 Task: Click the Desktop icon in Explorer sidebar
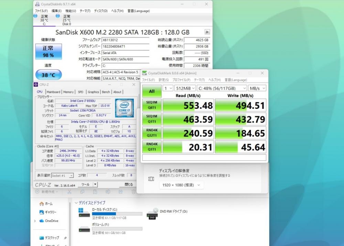(x=42, y=238)
